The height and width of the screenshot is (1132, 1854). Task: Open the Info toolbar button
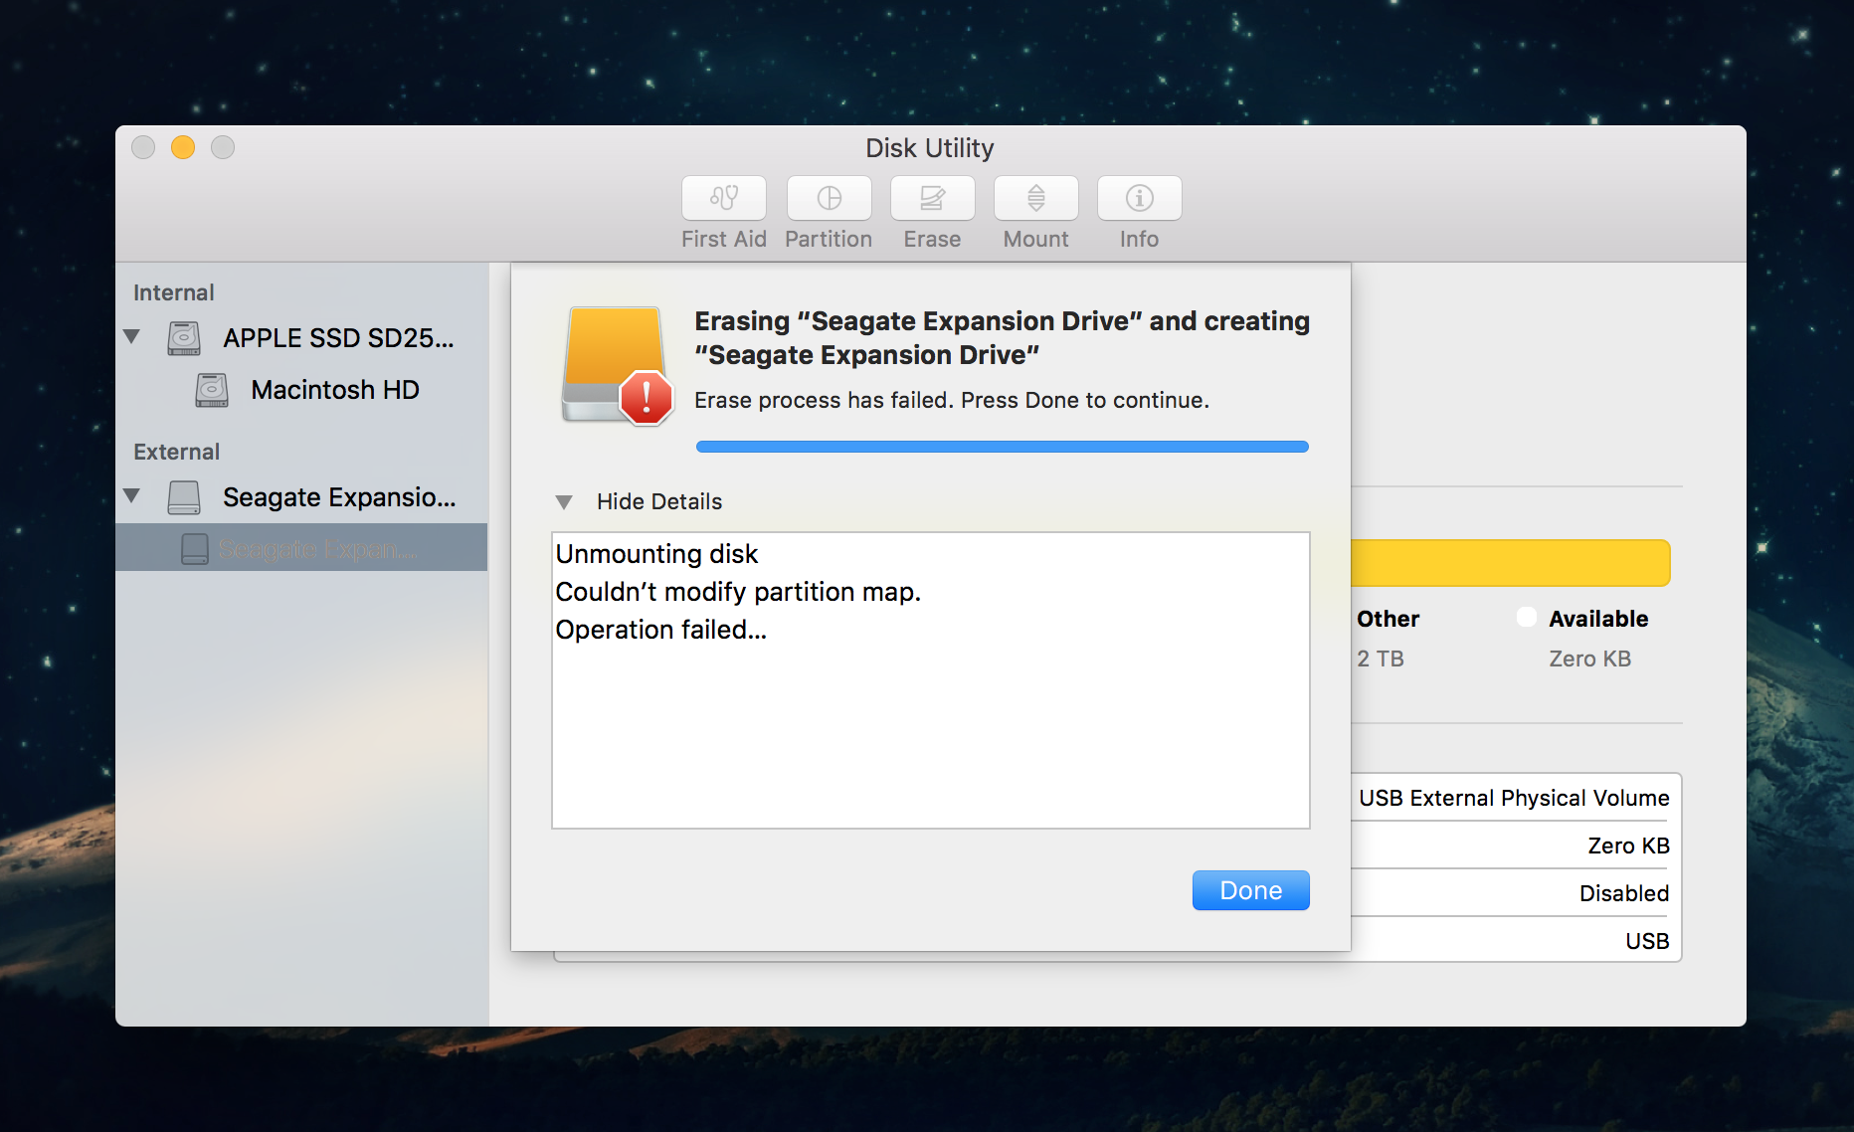point(1139,198)
